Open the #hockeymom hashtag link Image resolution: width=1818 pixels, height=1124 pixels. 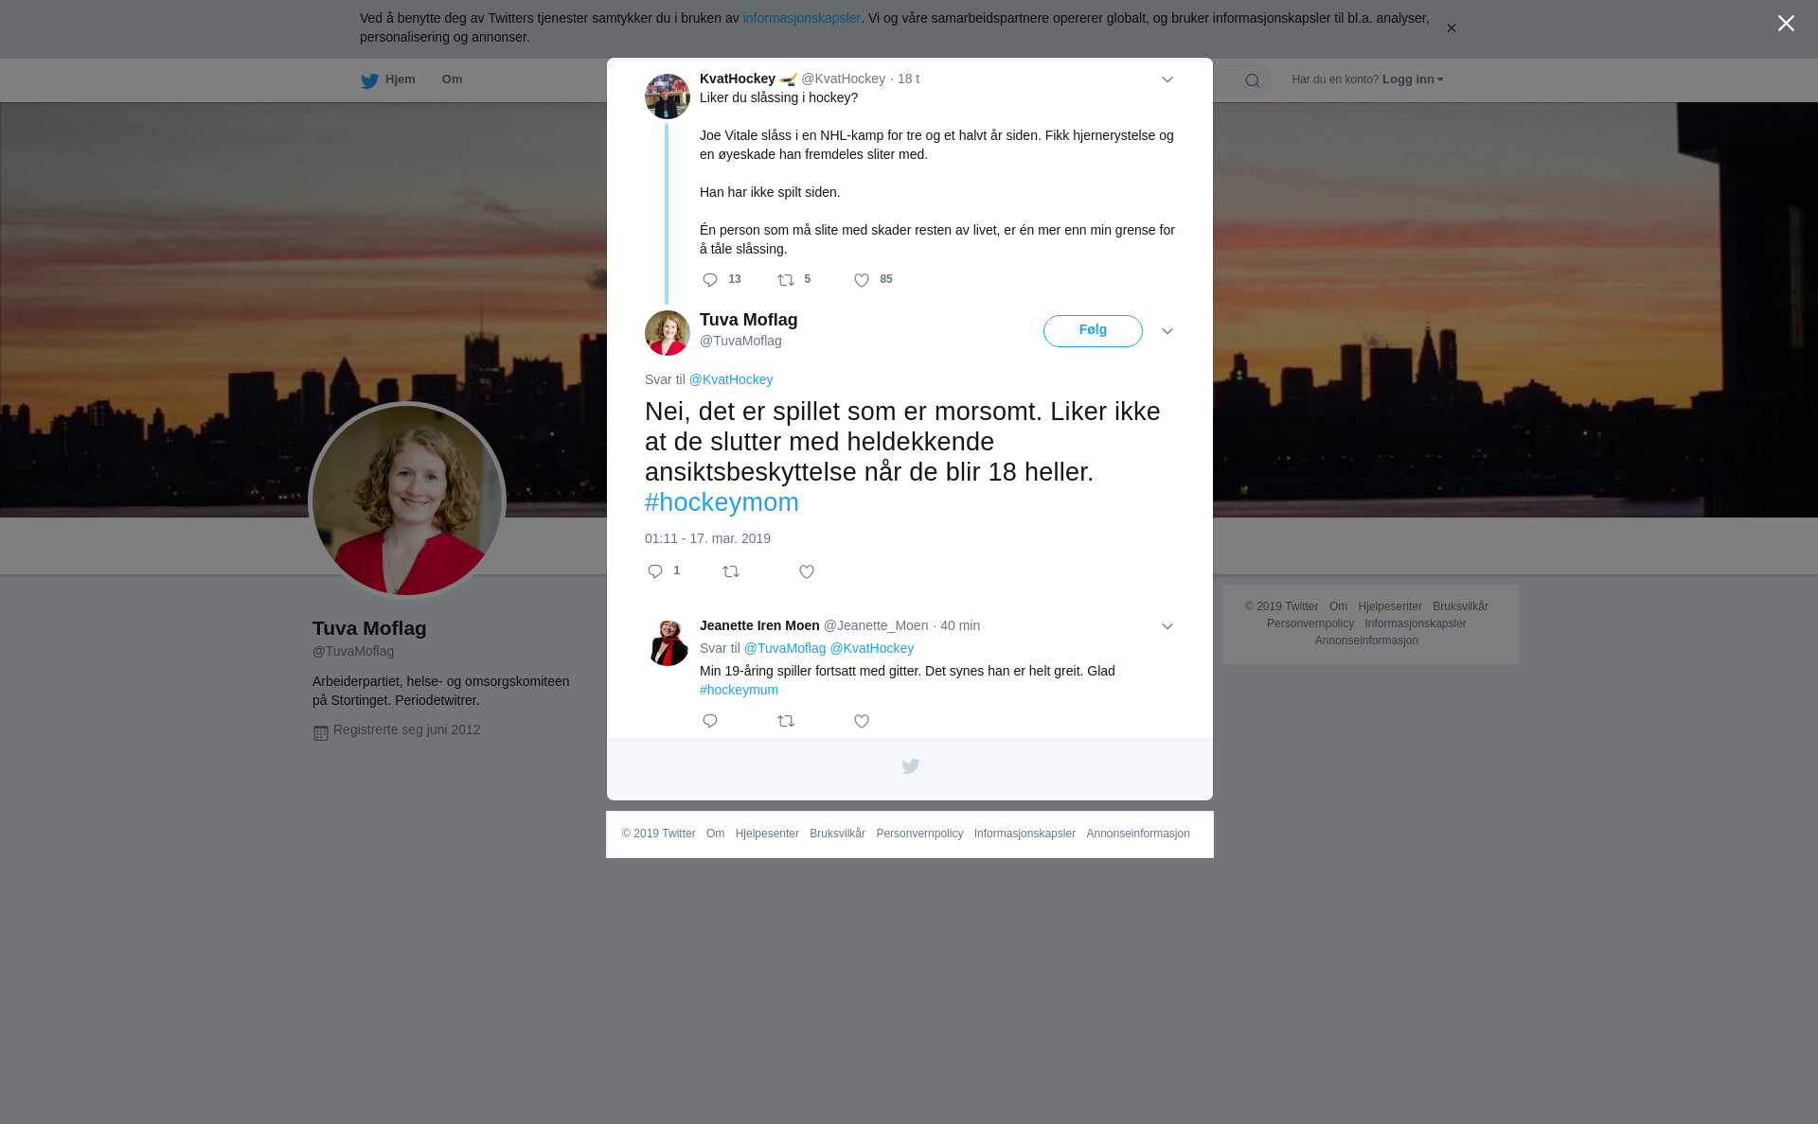tap(722, 502)
